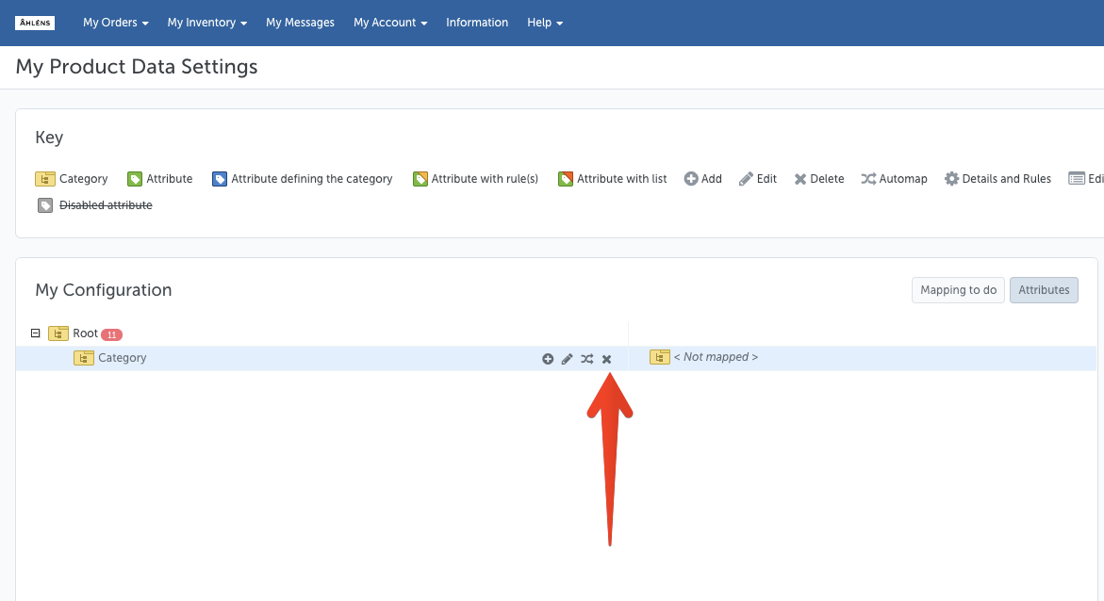Go to My Messages
The width and height of the screenshot is (1104, 601).
(x=300, y=23)
